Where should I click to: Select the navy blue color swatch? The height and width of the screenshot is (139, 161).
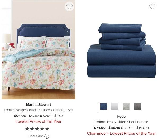click(104, 106)
